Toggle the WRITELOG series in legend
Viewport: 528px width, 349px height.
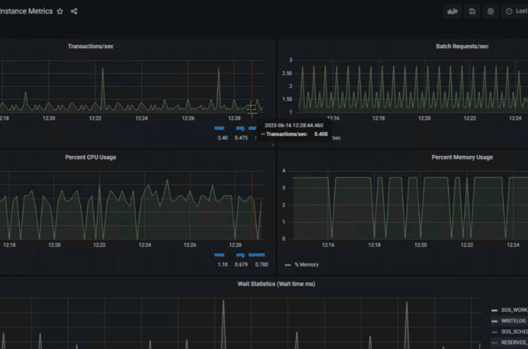click(513, 321)
